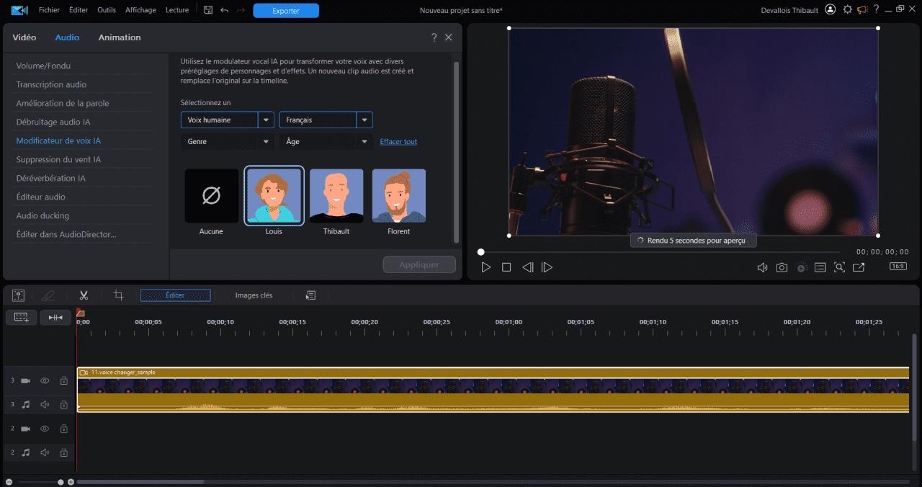This screenshot has width=922, height=487.
Task: Click the next frame button
Action: [x=547, y=267]
